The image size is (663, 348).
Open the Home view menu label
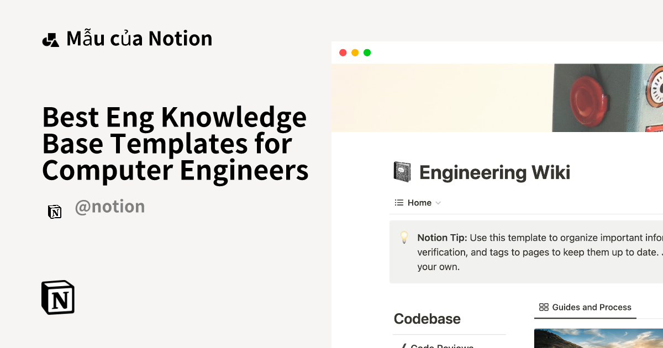419,203
